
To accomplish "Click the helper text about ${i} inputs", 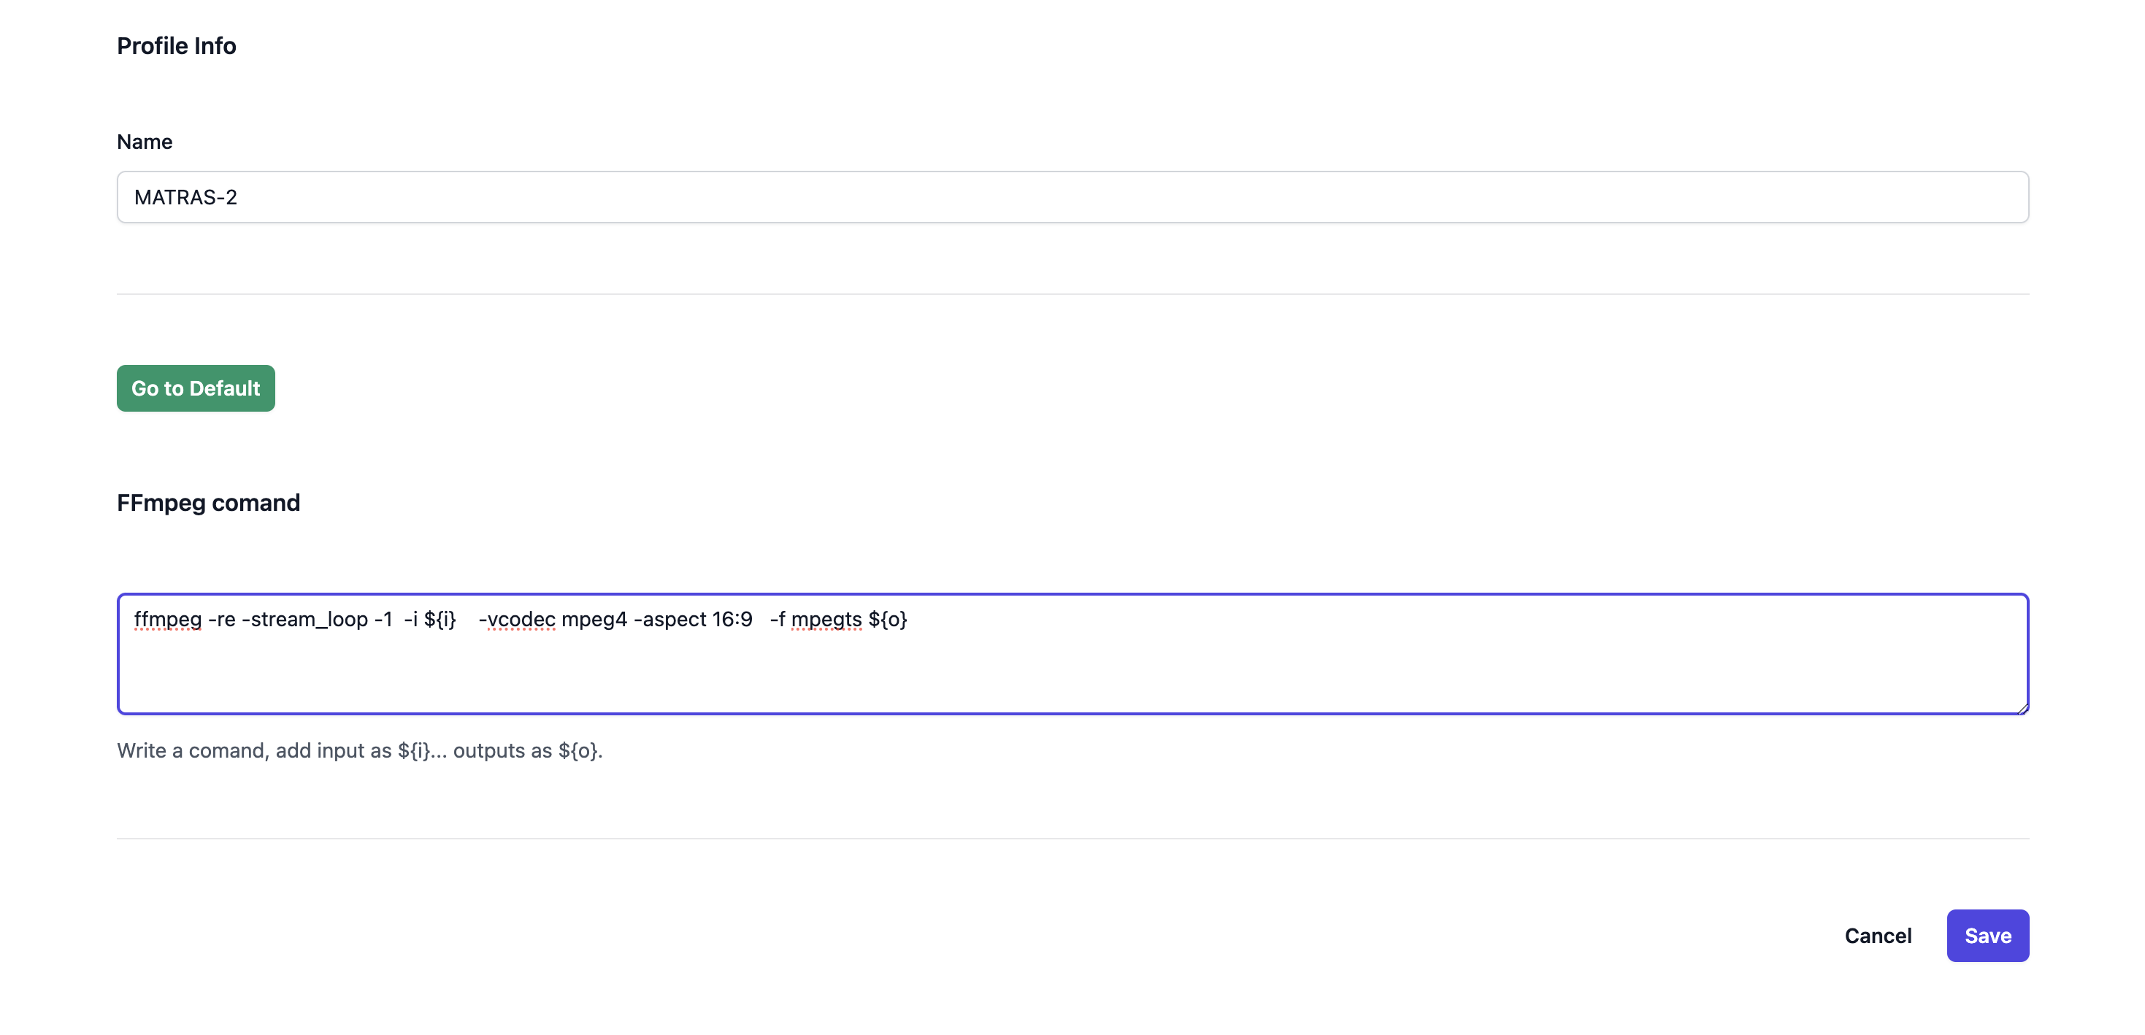I will coord(360,750).
